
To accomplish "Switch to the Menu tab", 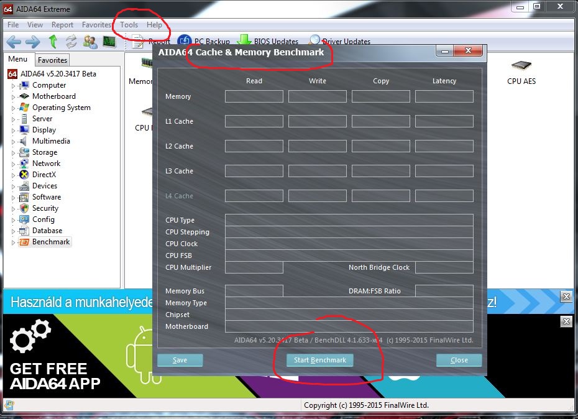I will point(17,59).
